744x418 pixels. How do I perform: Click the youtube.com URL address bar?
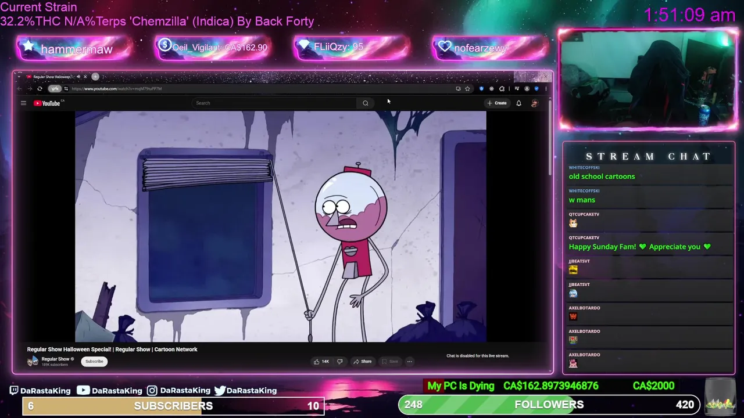pyautogui.click(x=116, y=89)
